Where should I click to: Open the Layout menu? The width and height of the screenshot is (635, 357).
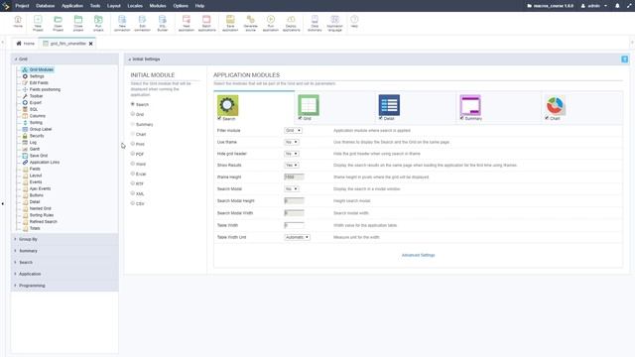click(x=114, y=6)
